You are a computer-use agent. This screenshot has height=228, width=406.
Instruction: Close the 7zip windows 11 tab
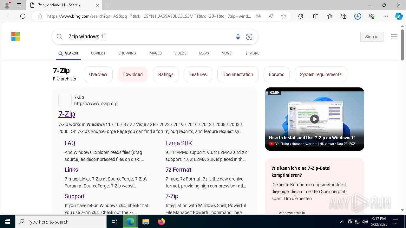click(x=97, y=5)
